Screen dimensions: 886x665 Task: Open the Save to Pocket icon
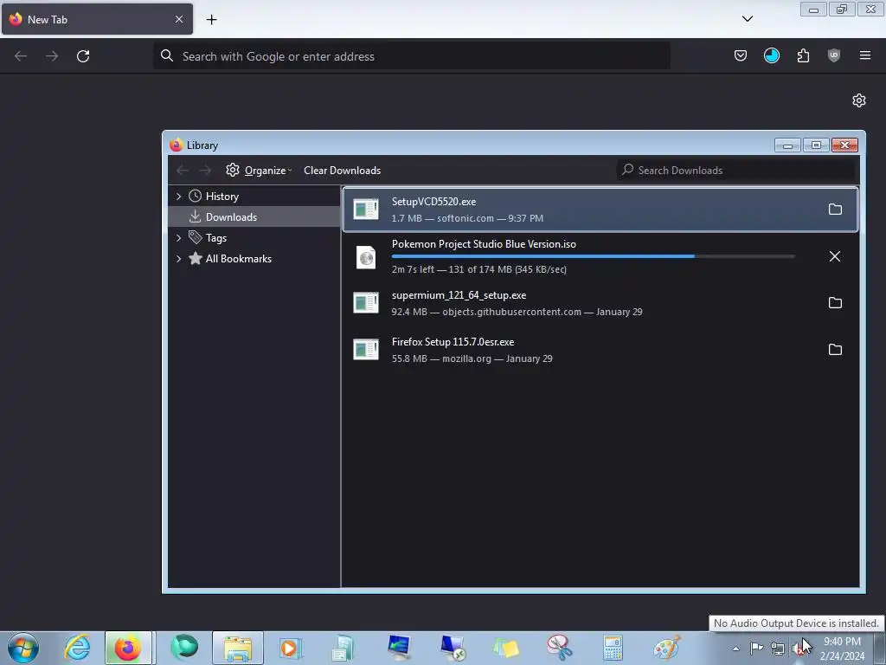click(x=741, y=55)
